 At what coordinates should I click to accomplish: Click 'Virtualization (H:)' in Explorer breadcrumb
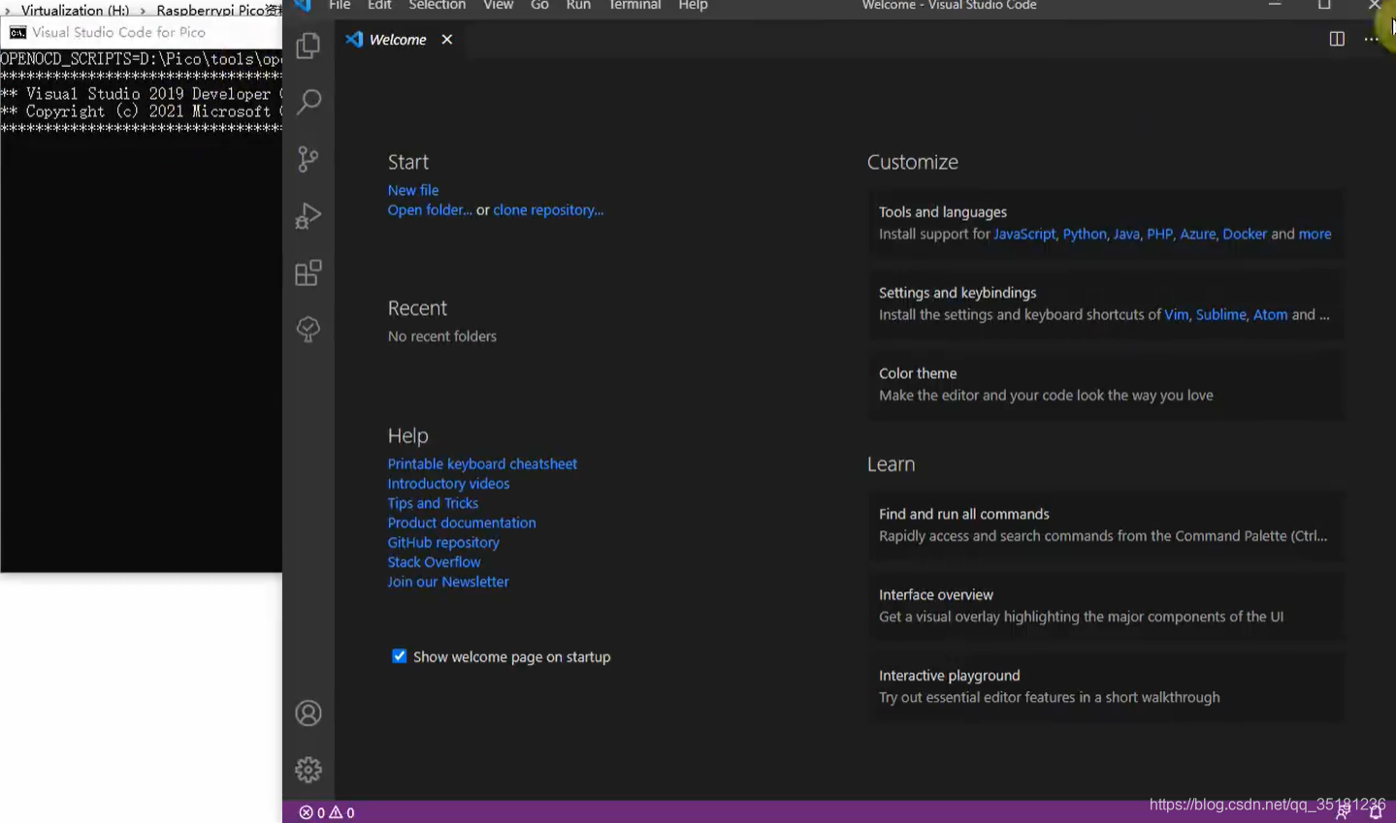[x=75, y=10]
